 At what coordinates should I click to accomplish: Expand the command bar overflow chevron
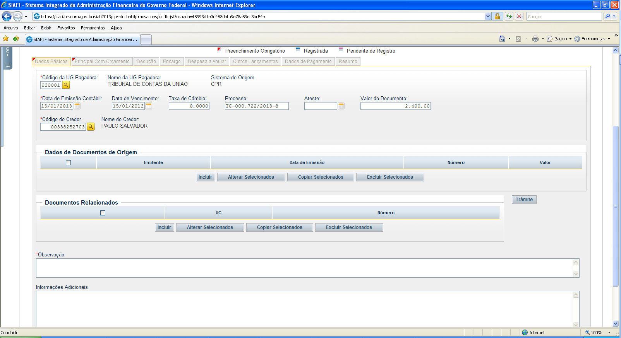pyautogui.click(x=616, y=36)
